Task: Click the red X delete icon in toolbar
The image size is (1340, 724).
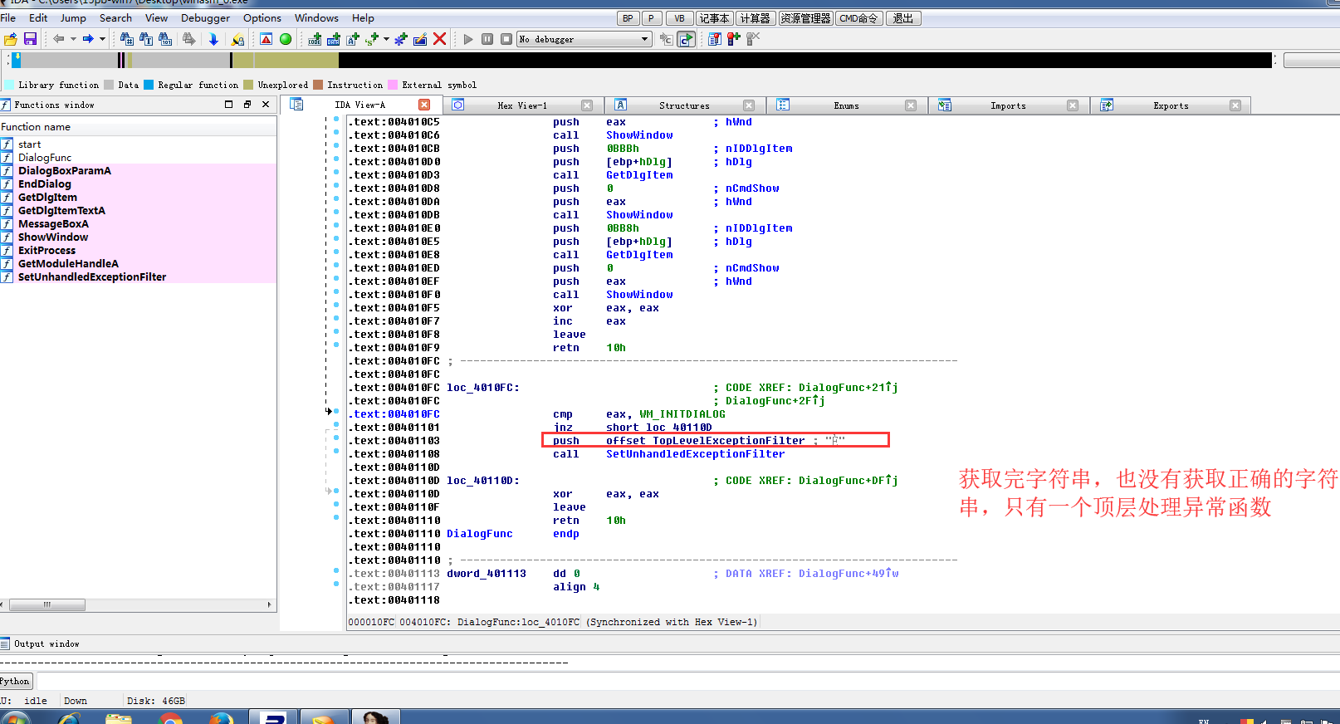Action: (x=440, y=39)
